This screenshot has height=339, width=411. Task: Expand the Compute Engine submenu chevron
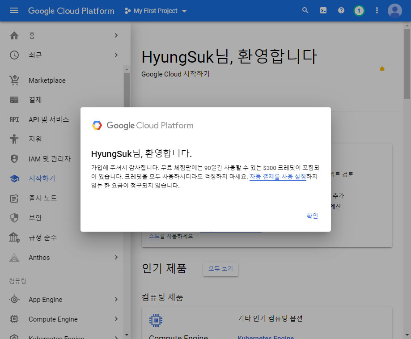116,319
